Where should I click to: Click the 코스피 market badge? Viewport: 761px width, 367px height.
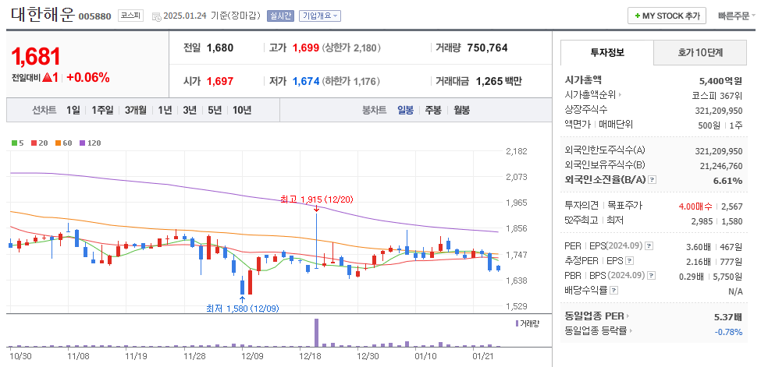[130, 16]
